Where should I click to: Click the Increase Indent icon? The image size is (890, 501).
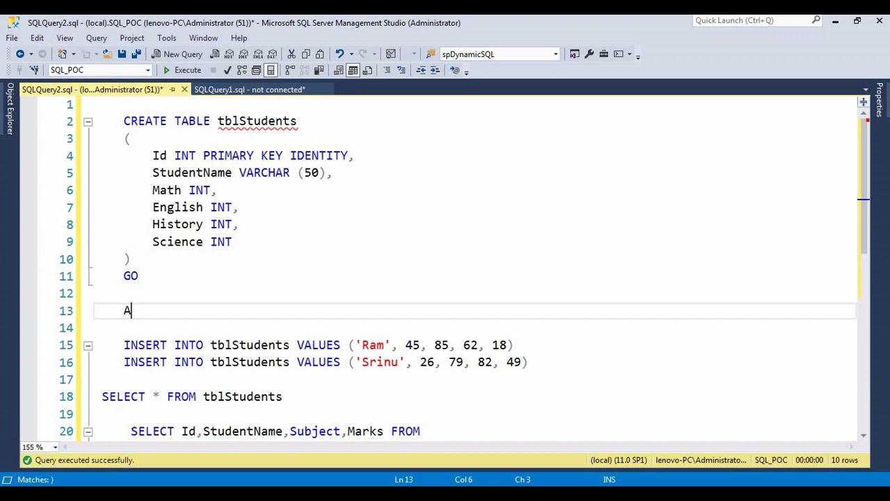[435, 70]
